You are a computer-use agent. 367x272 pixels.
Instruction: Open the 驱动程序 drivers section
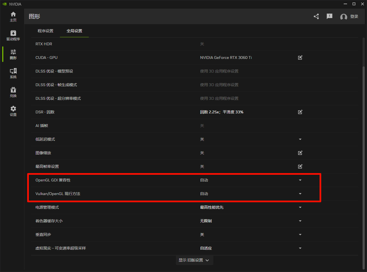coord(13,36)
